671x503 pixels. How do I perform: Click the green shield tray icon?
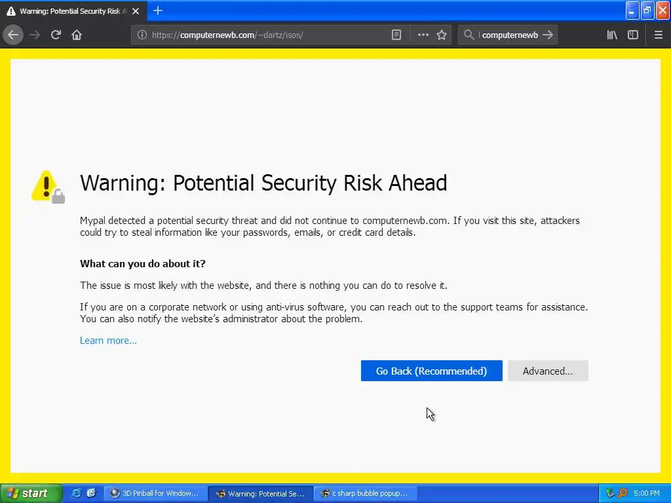click(610, 493)
